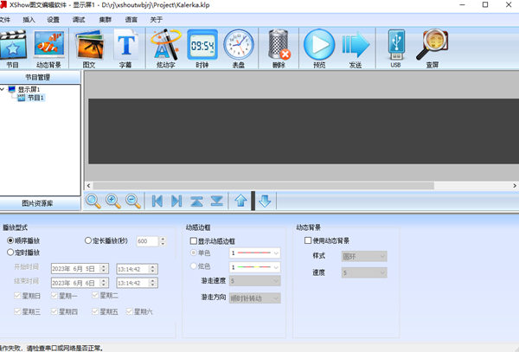The image size is (519, 352).
Task: Start 预览 preview playback
Action: (x=319, y=48)
